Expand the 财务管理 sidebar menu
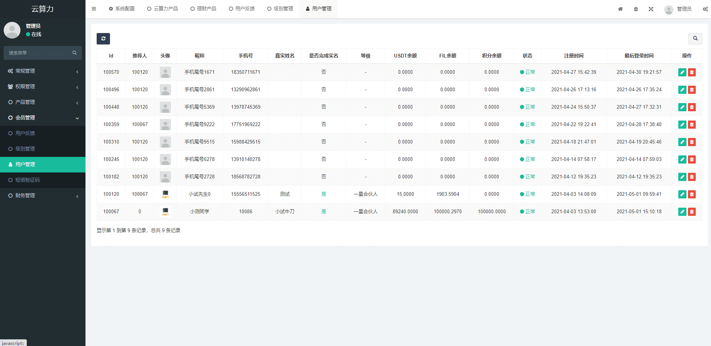711x346 pixels. (x=43, y=196)
